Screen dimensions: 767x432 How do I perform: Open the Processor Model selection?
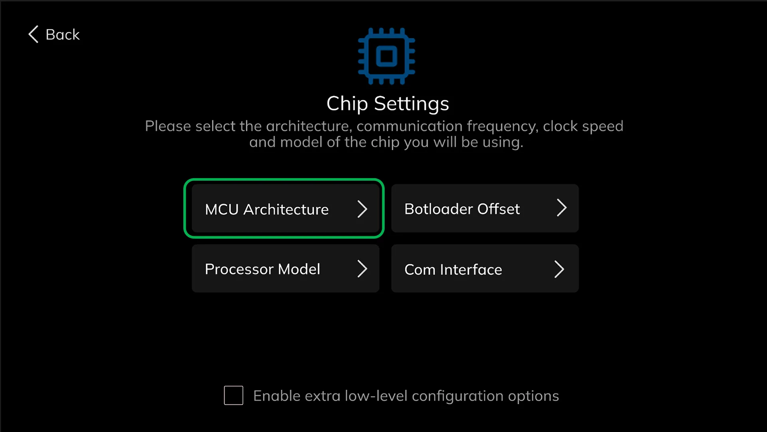click(x=285, y=268)
